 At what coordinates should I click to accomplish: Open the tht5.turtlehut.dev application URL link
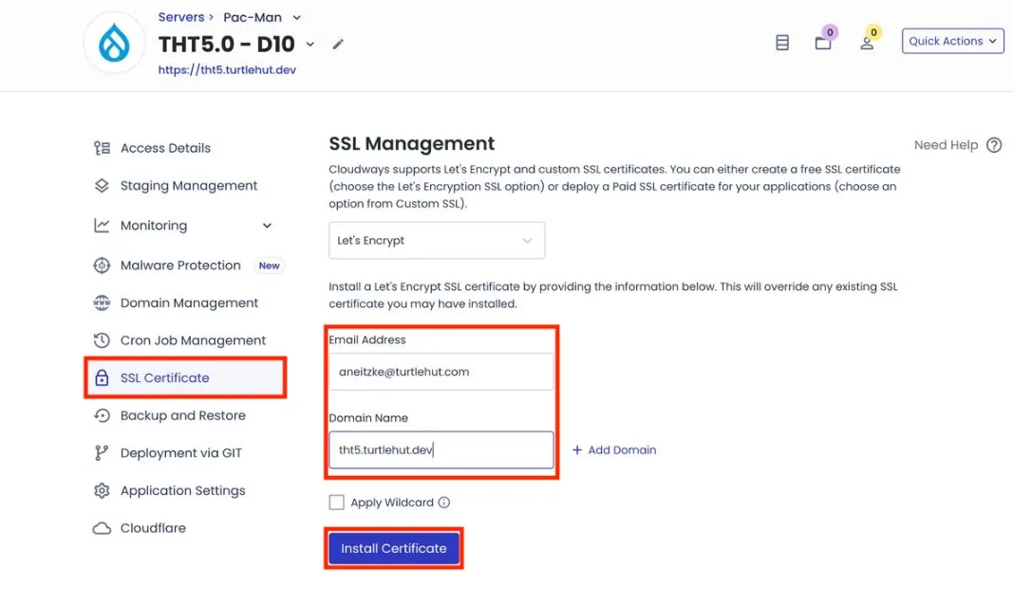point(227,69)
